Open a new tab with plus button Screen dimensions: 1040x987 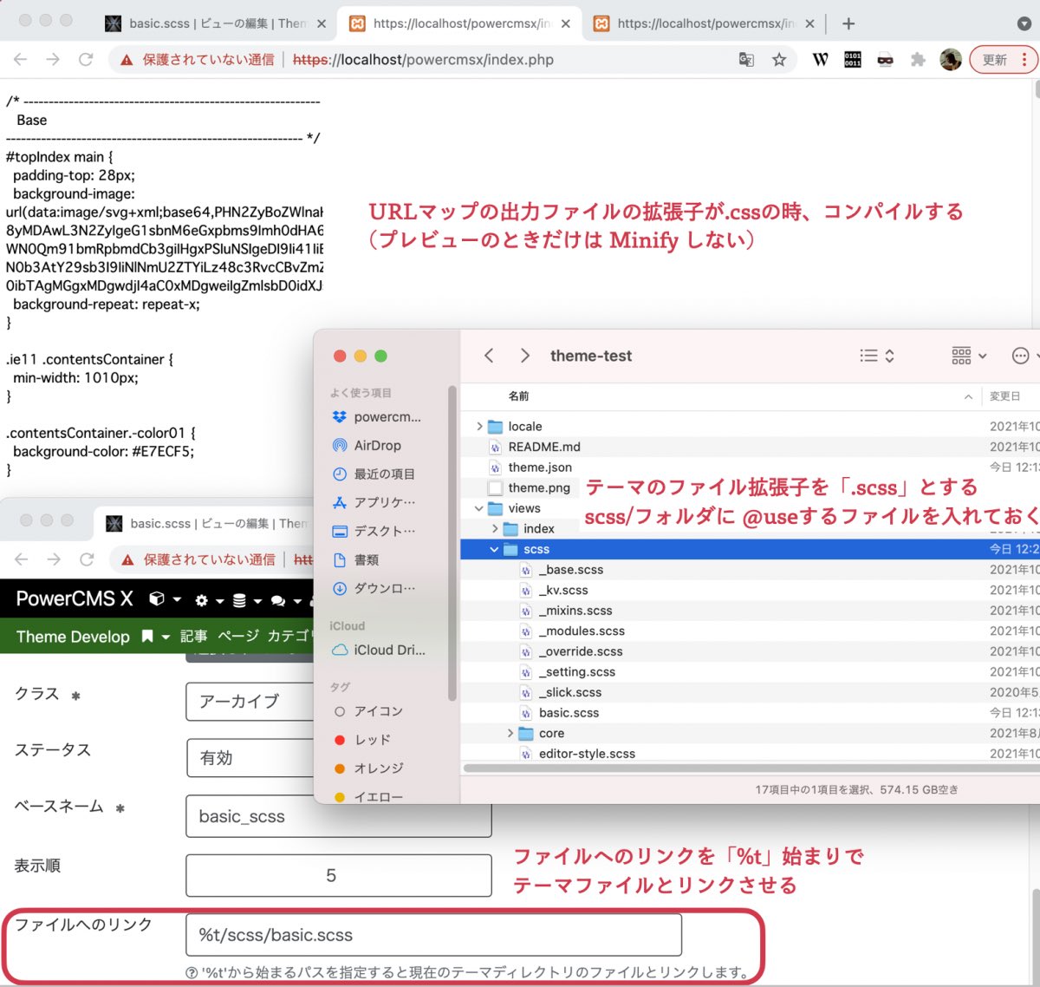(x=848, y=23)
